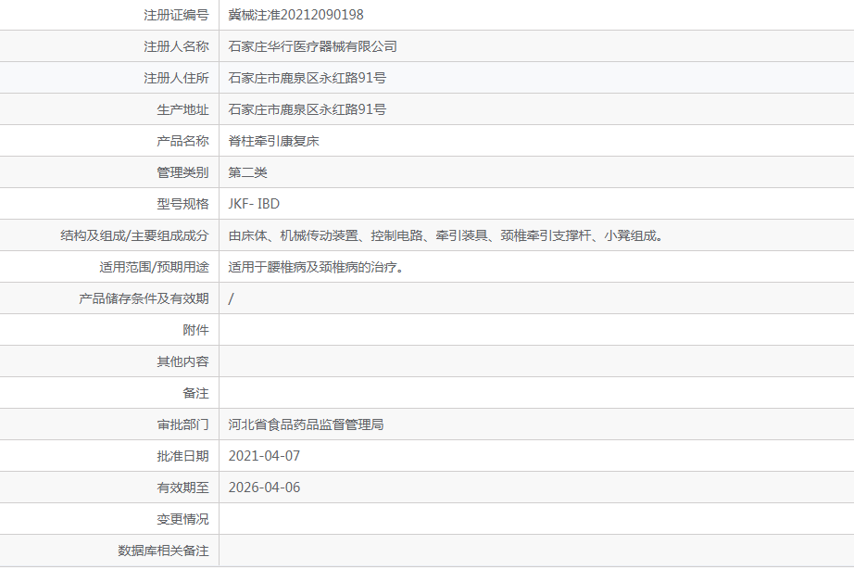The height and width of the screenshot is (570, 854).
Task: Click the slash value in the storage row
Action: [231, 298]
